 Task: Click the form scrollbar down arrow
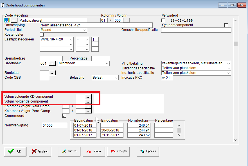(236, 140)
